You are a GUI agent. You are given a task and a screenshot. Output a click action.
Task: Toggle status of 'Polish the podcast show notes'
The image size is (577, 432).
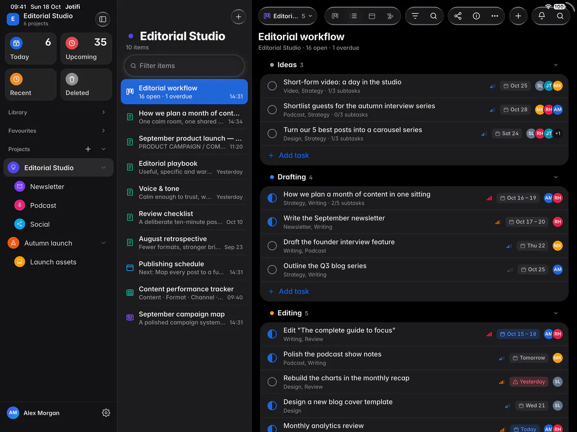point(272,358)
